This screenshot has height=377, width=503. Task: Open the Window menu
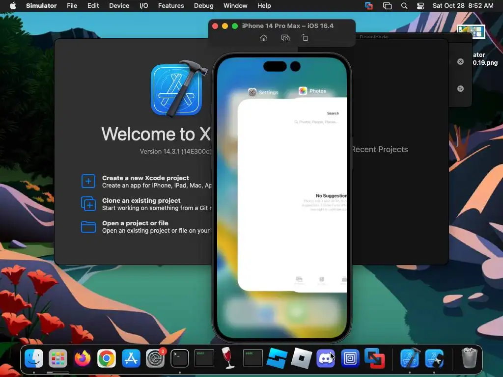(x=235, y=6)
